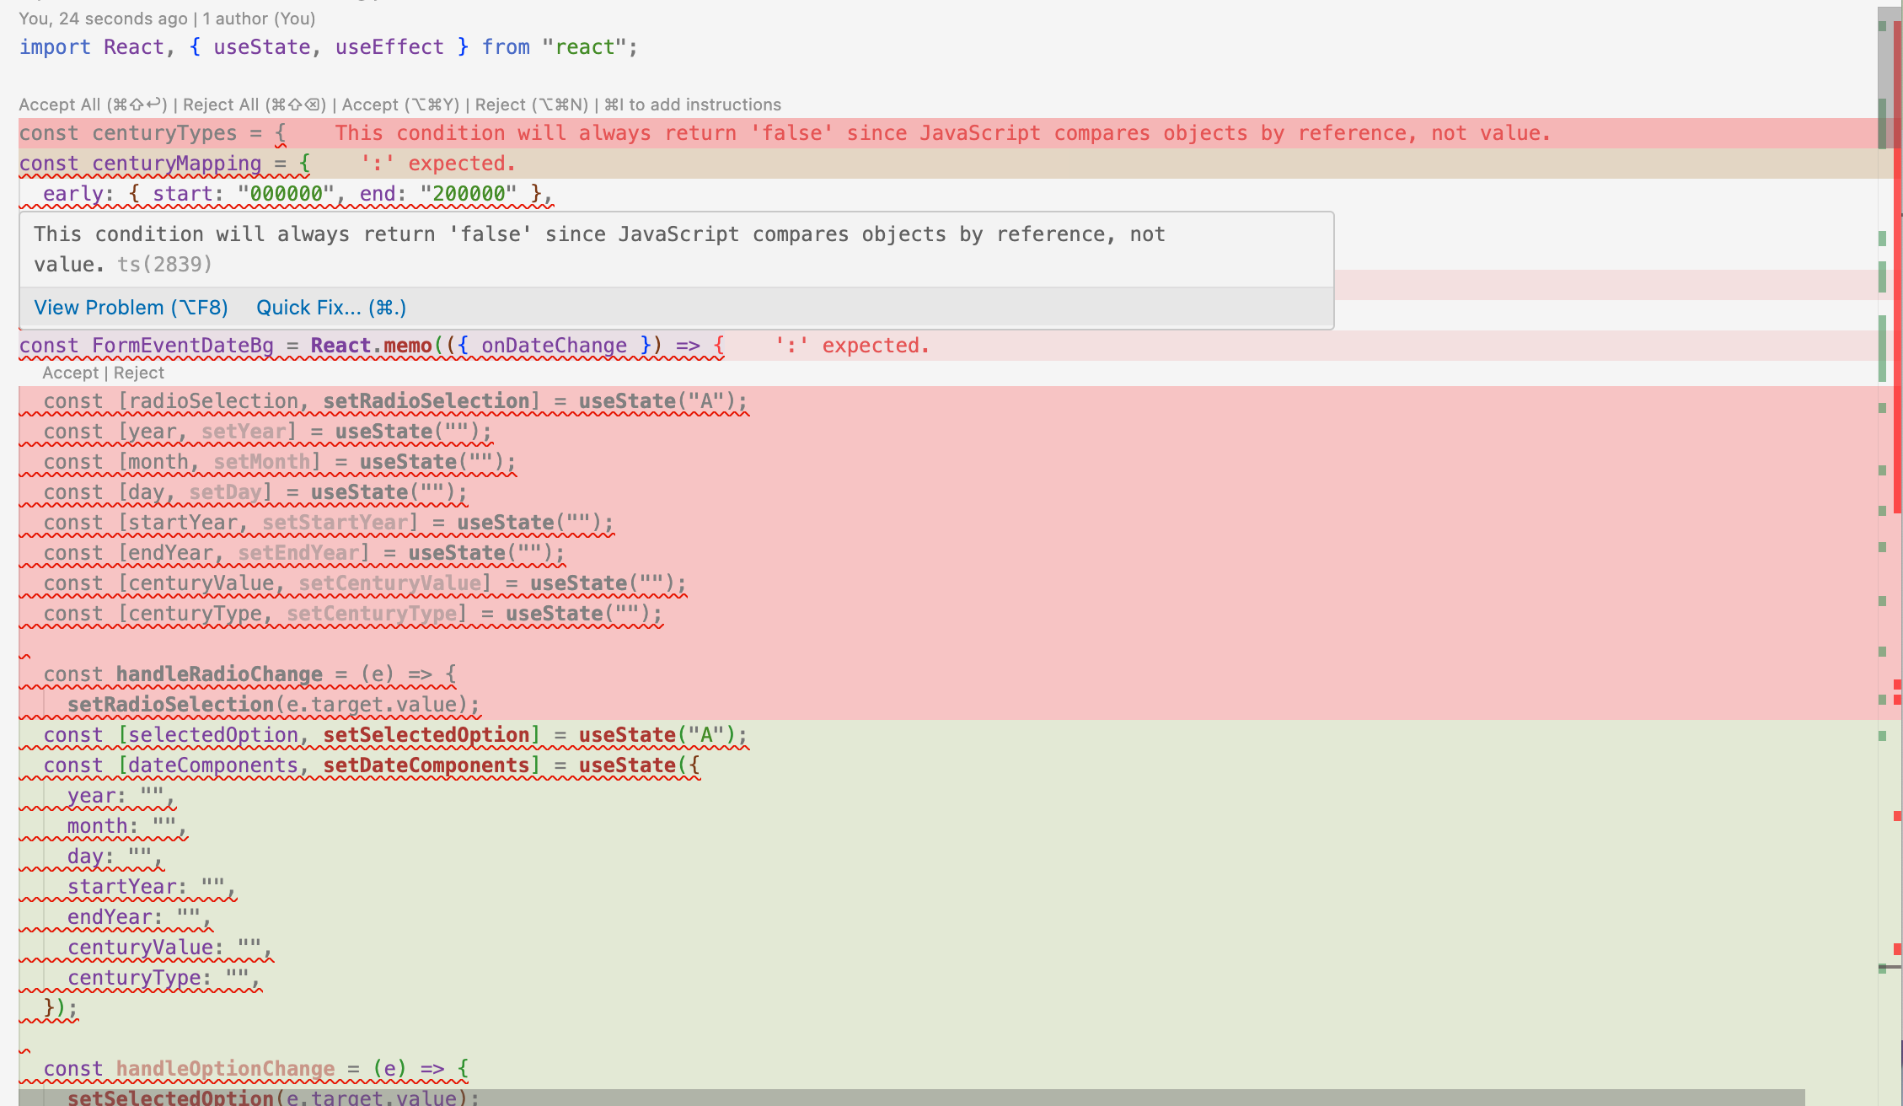
Task: Open View Problem link in hover popup
Action: pos(131,308)
